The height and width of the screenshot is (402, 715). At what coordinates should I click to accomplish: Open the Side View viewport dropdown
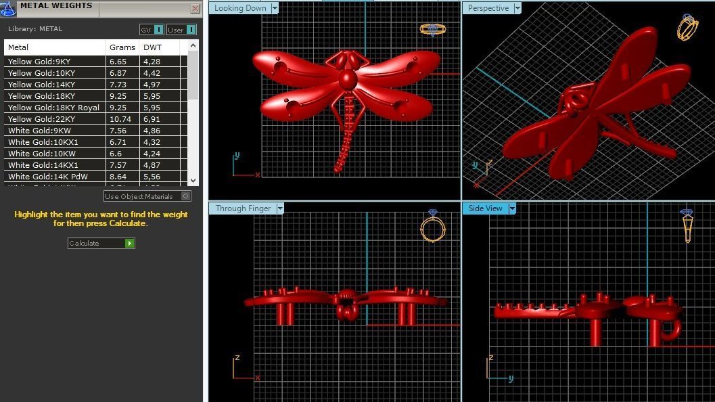point(512,208)
